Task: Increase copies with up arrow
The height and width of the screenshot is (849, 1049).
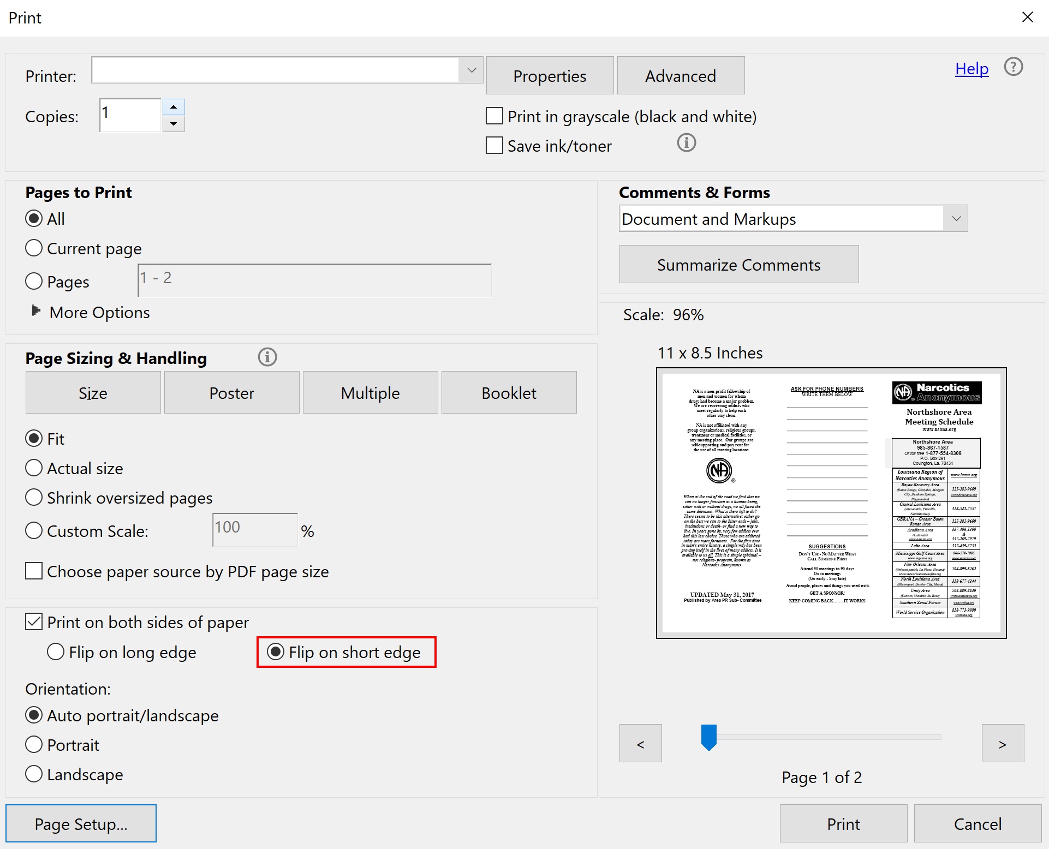Action: [x=174, y=107]
